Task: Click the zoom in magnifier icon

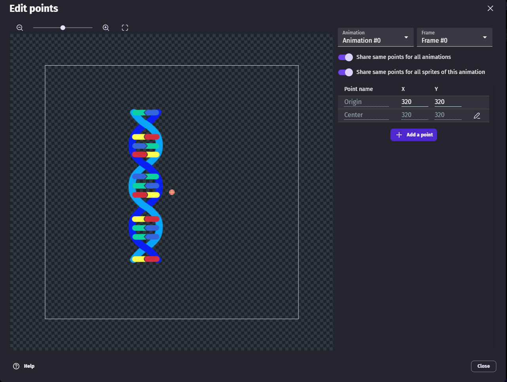Action: coord(106,28)
